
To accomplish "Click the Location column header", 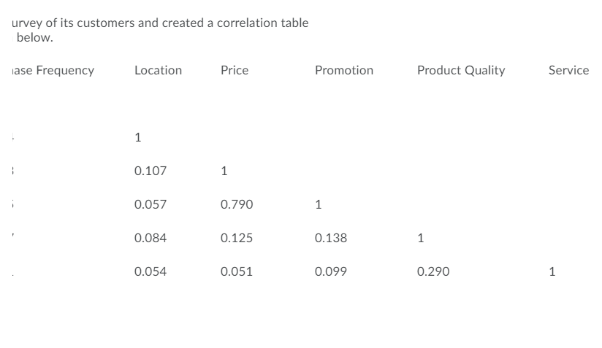I will 158,70.
